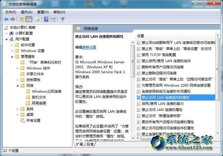Collapse the 网络 node
The image size is (223, 156).
(17, 86)
